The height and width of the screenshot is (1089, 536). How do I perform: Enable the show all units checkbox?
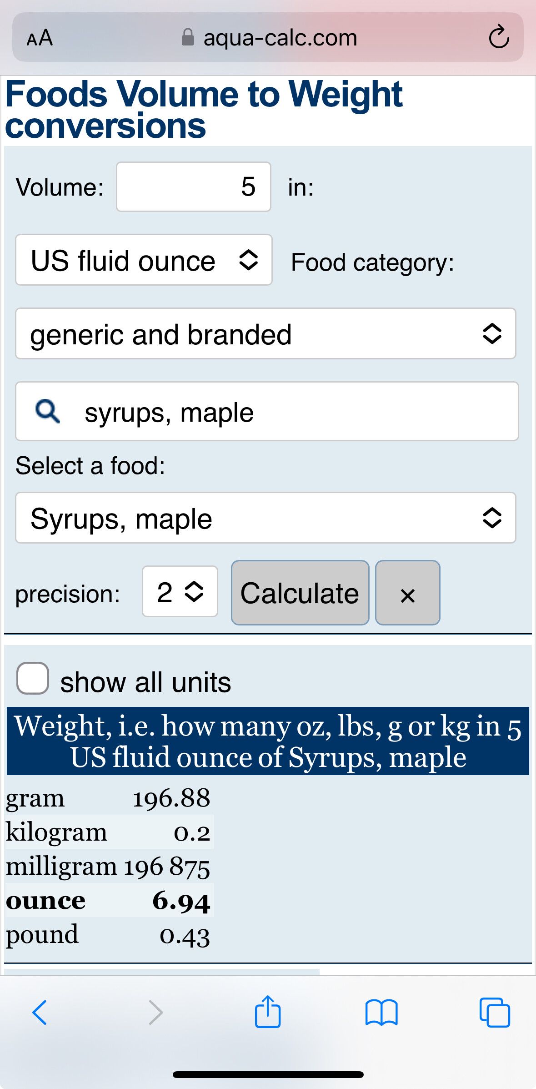tap(33, 678)
